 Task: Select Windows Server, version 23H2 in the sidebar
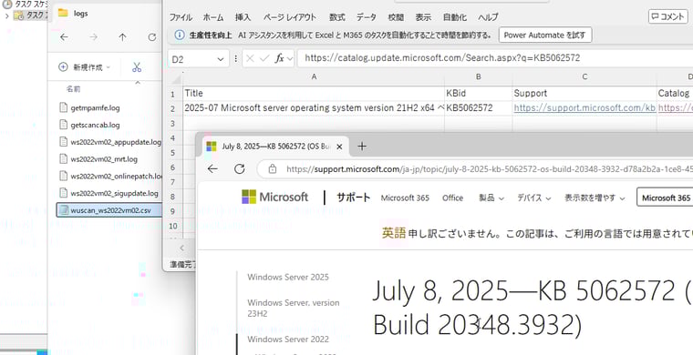293,308
